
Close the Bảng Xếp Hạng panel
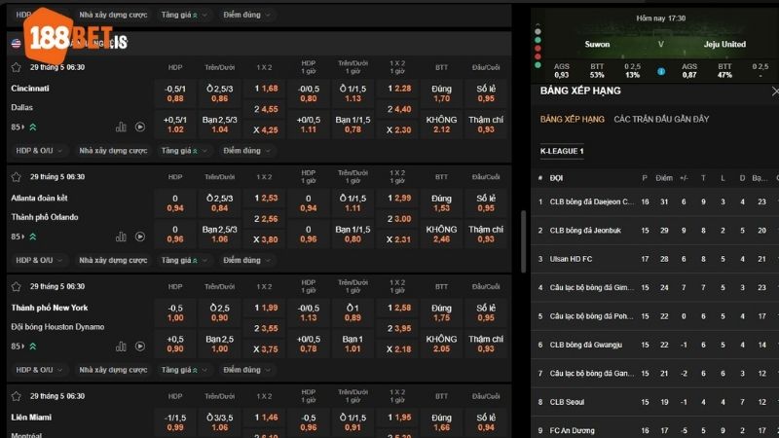click(774, 91)
